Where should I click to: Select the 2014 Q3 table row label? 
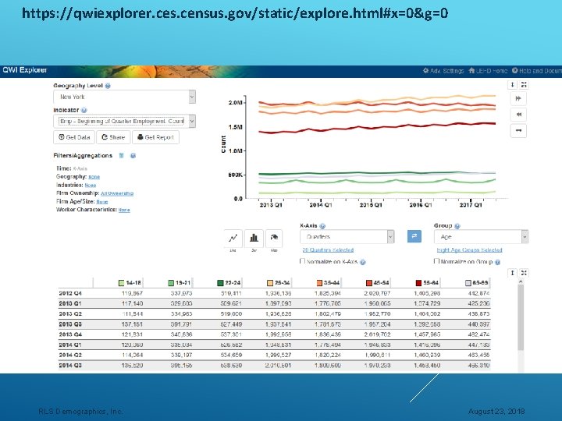pos(70,366)
